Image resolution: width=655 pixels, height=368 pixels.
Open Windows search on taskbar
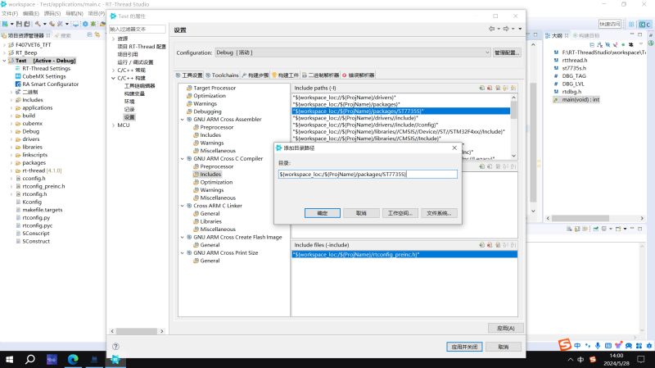pos(30,359)
